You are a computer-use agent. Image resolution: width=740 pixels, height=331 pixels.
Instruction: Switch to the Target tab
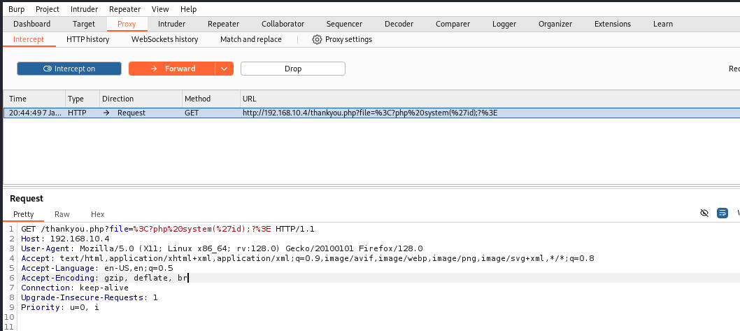[83, 24]
